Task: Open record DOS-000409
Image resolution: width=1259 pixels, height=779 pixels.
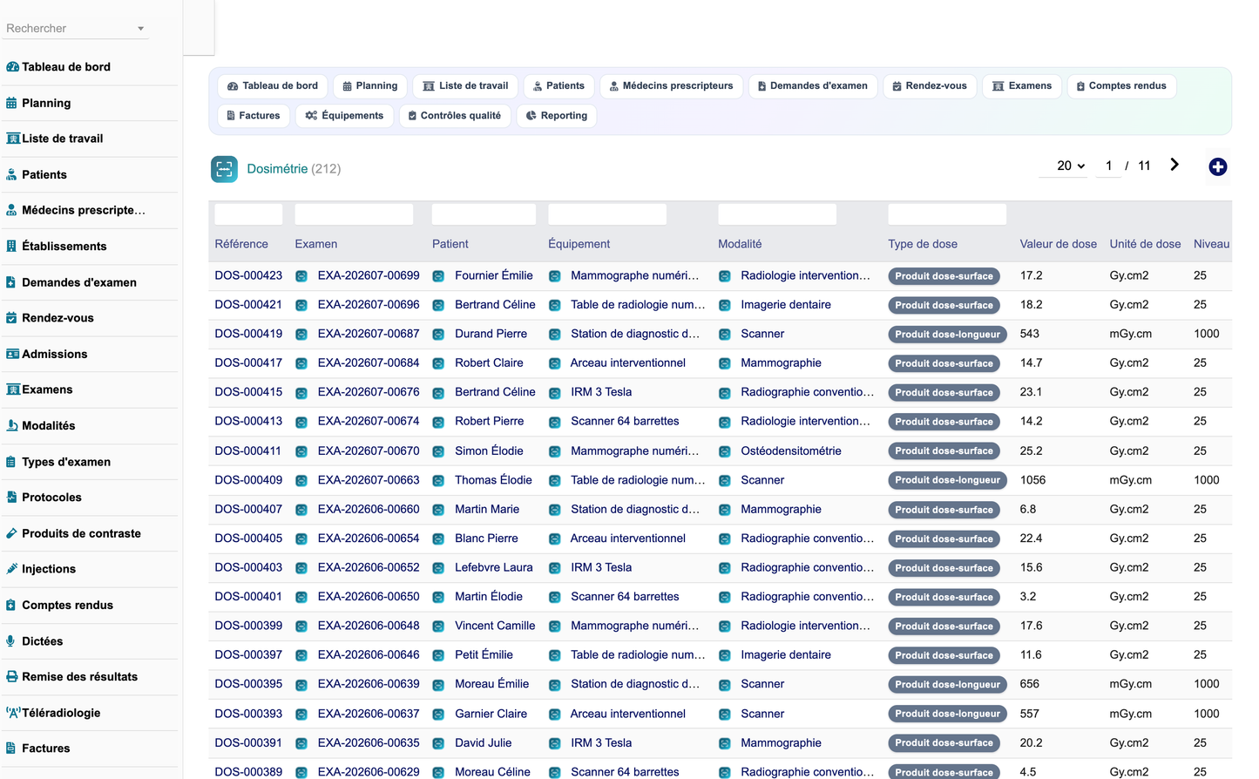Action: click(x=248, y=480)
